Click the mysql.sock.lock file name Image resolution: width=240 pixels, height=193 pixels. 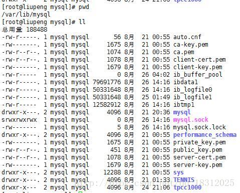[199, 127]
